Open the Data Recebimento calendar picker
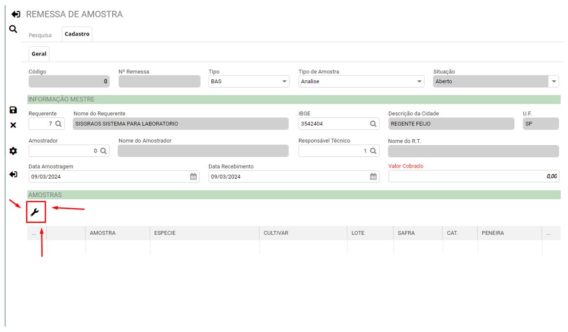Image resolution: width=568 pixels, height=332 pixels. tap(373, 177)
